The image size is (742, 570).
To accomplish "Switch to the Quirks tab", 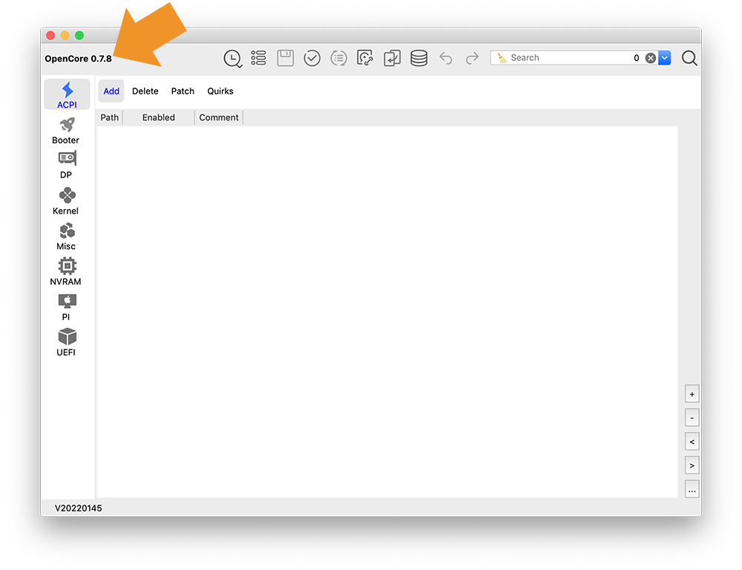I will click(220, 91).
